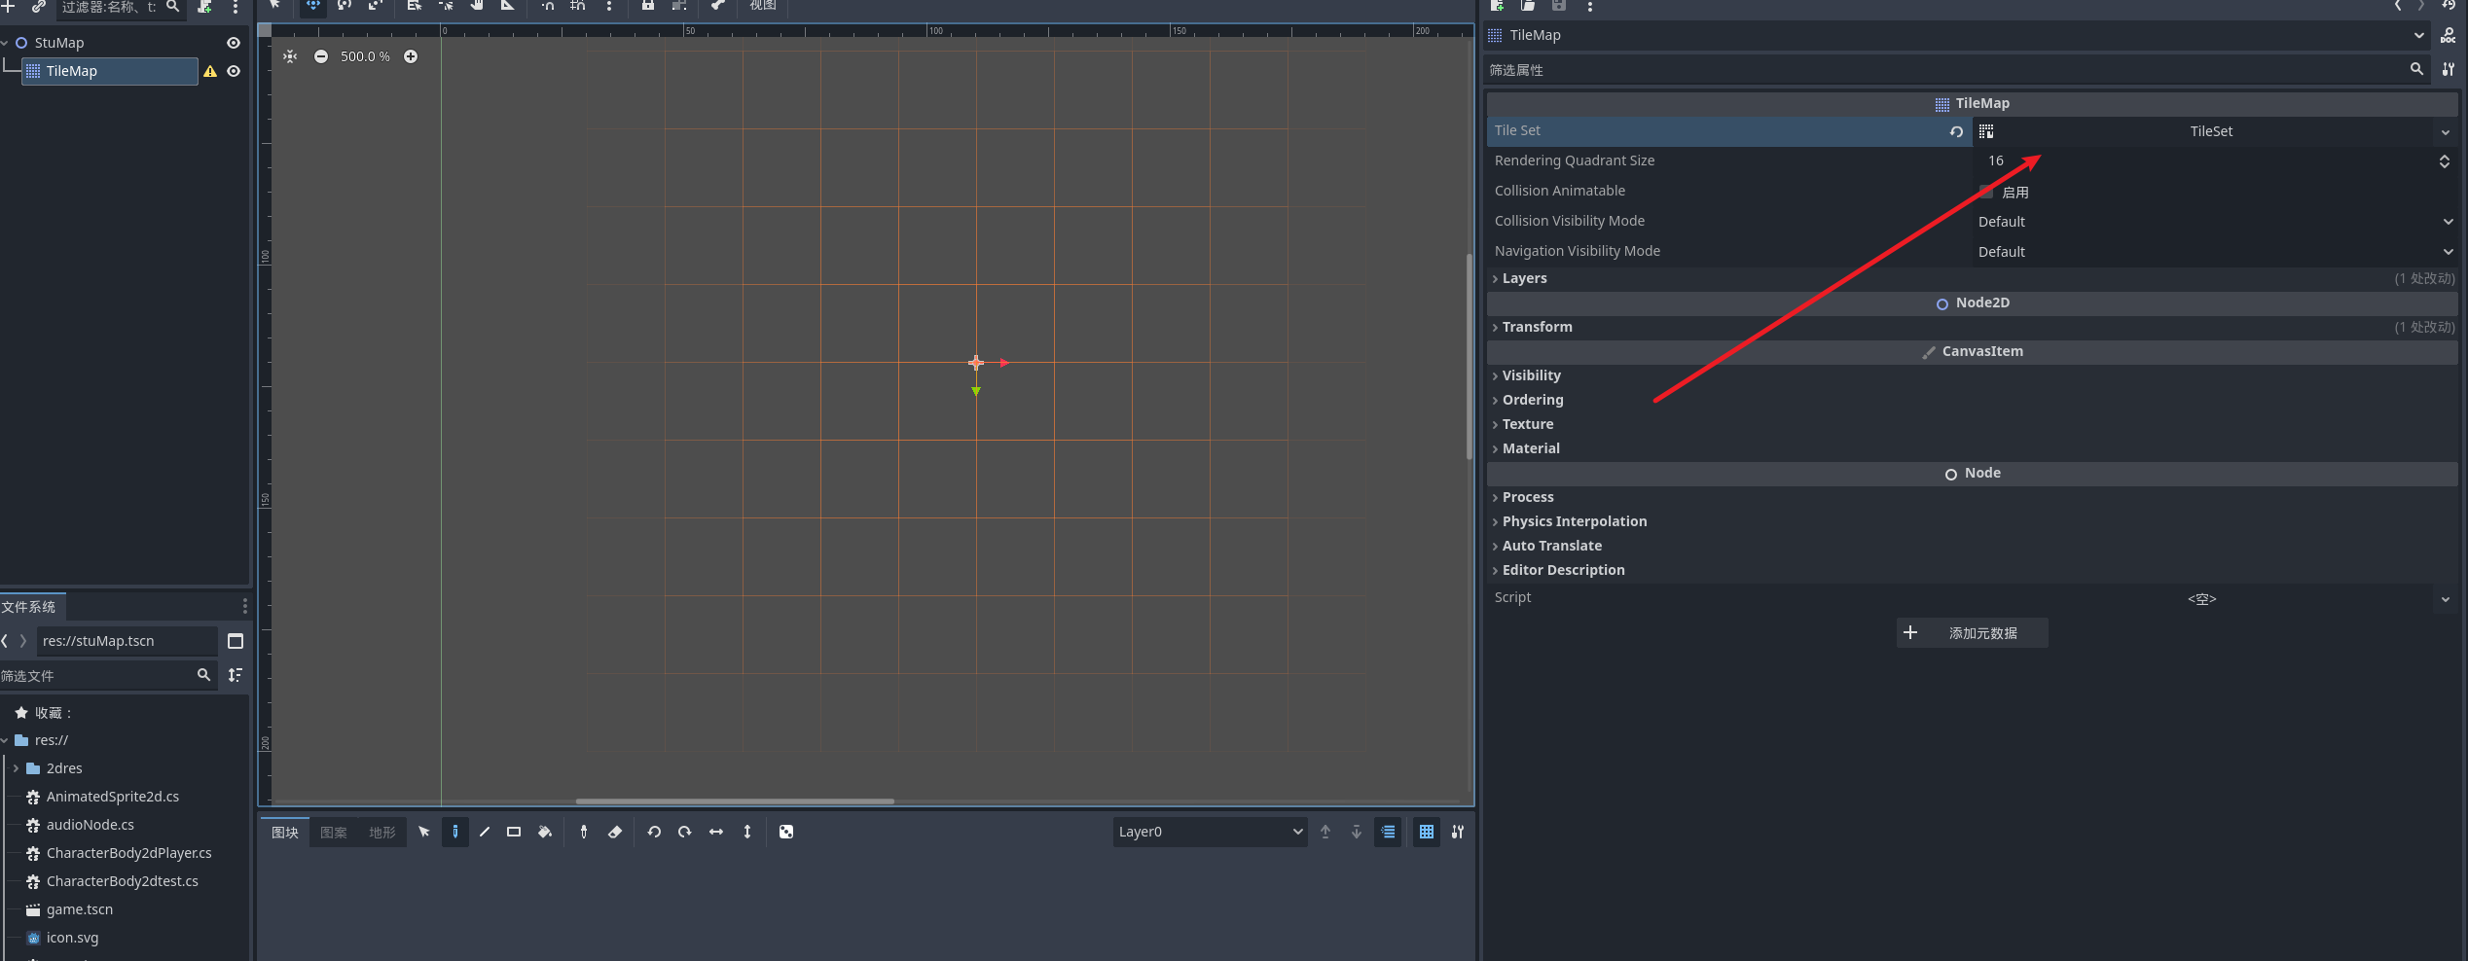Split the file system dock view
The width and height of the screenshot is (2468, 961).
tap(236, 641)
